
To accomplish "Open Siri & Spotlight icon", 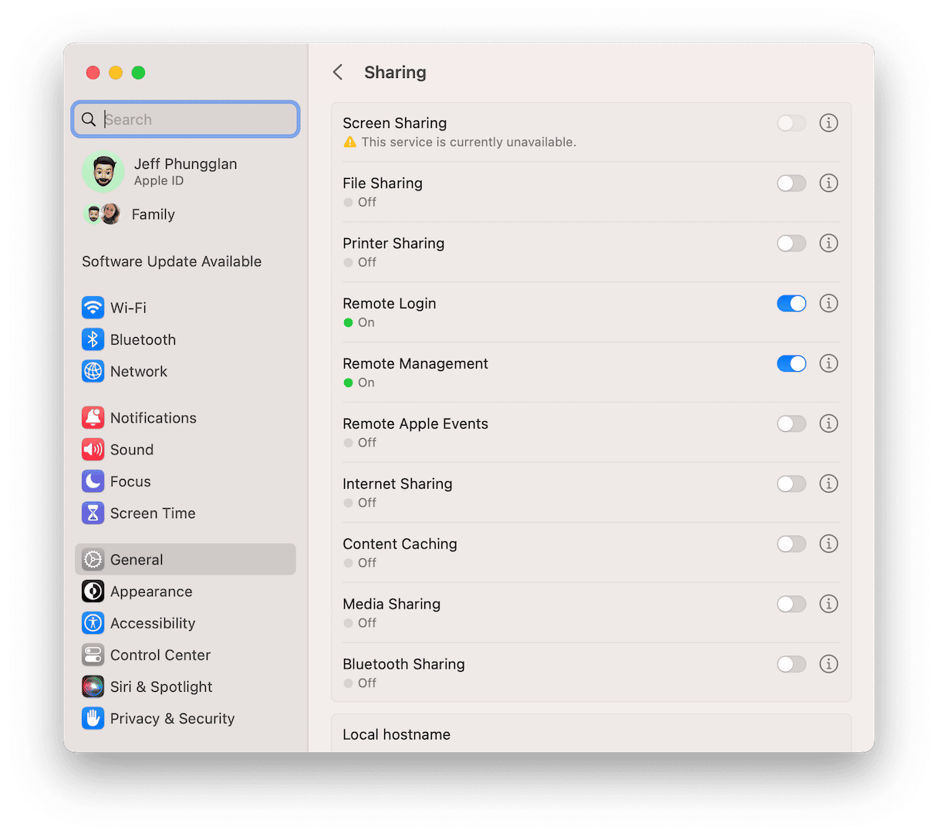I will [93, 686].
